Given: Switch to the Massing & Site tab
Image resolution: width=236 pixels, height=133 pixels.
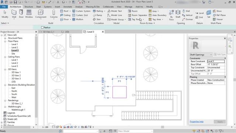Looking at the screenshot, I should tap(93, 7).
